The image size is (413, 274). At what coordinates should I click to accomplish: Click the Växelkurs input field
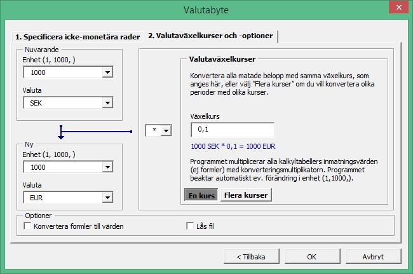click(233, 130)
